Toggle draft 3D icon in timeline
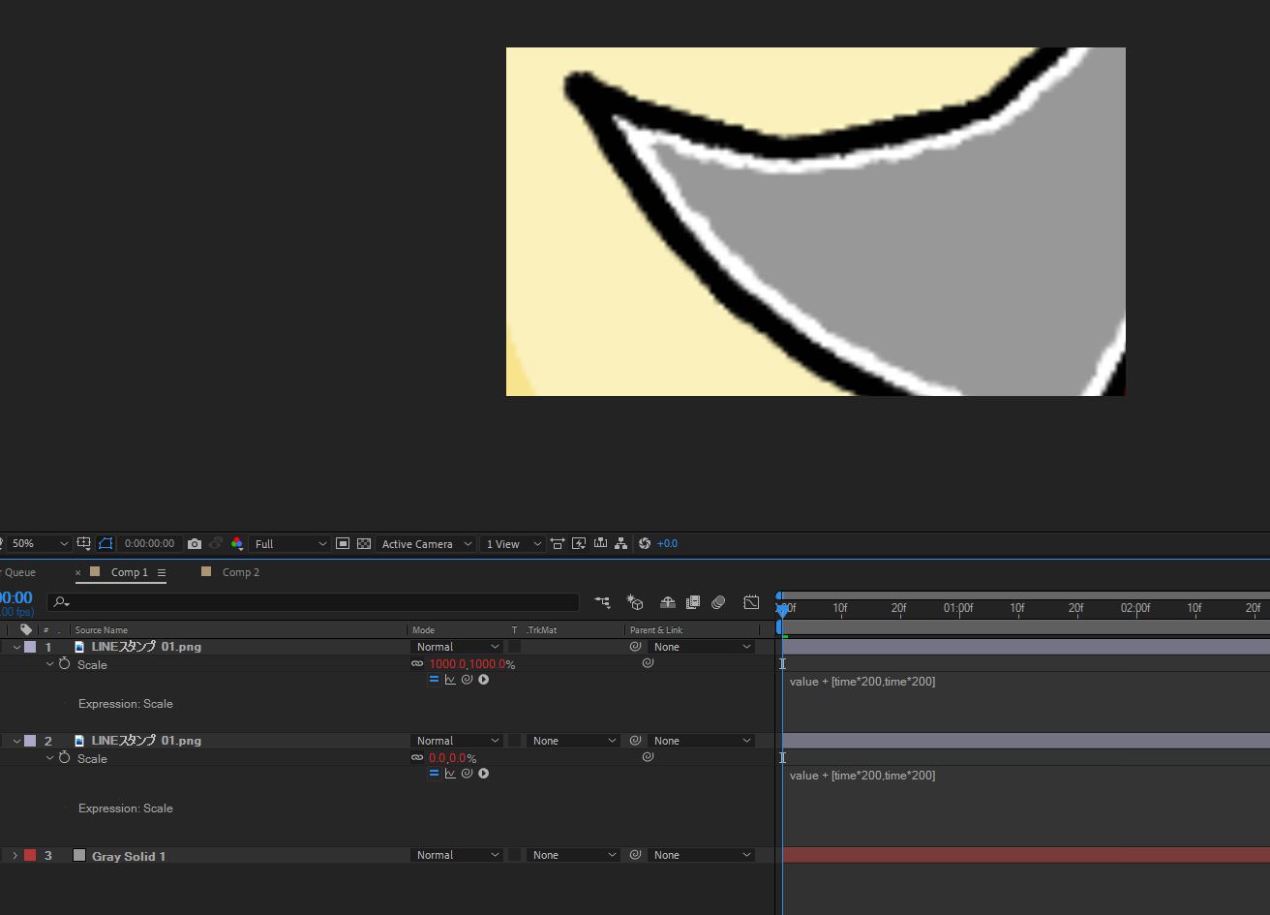 tap(635, 602)
